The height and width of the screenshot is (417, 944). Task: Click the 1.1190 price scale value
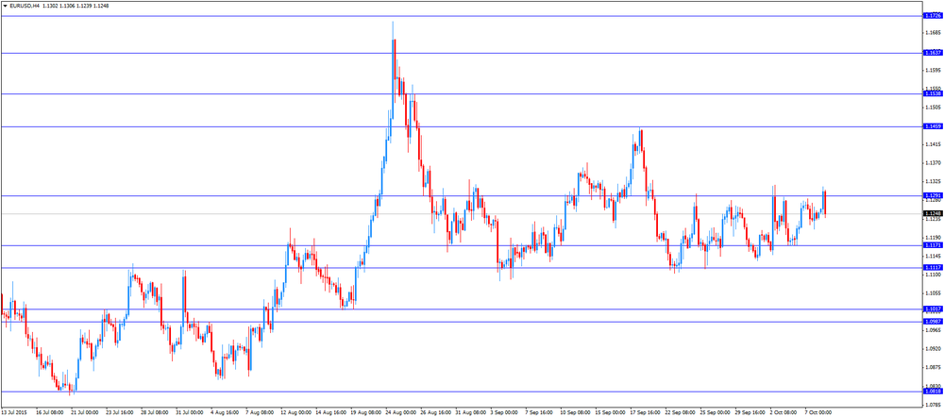(932, 238)
